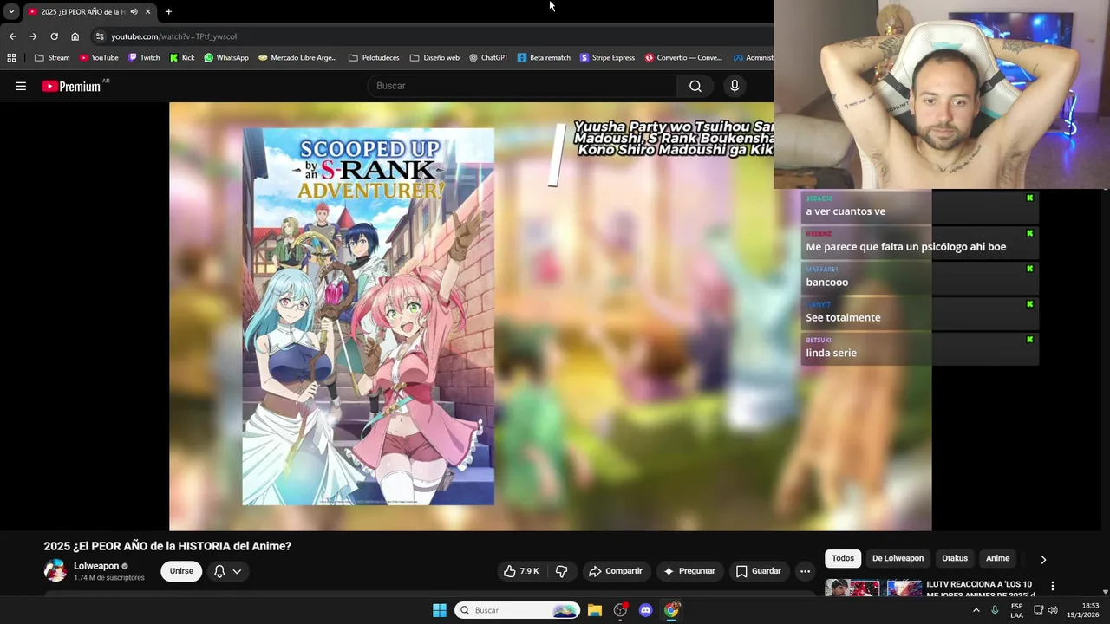Open the tab search dropdown
Screen dimensions: 1110x624
11,11
